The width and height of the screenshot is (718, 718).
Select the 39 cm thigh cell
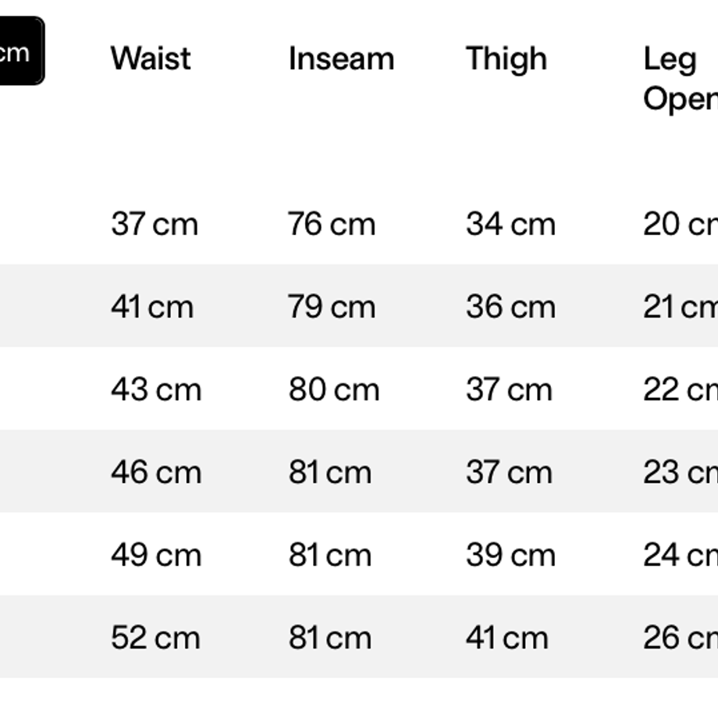[x=510, y=555]
